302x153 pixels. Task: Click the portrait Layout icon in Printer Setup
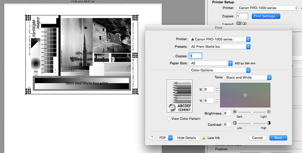[x=239, y=24]
